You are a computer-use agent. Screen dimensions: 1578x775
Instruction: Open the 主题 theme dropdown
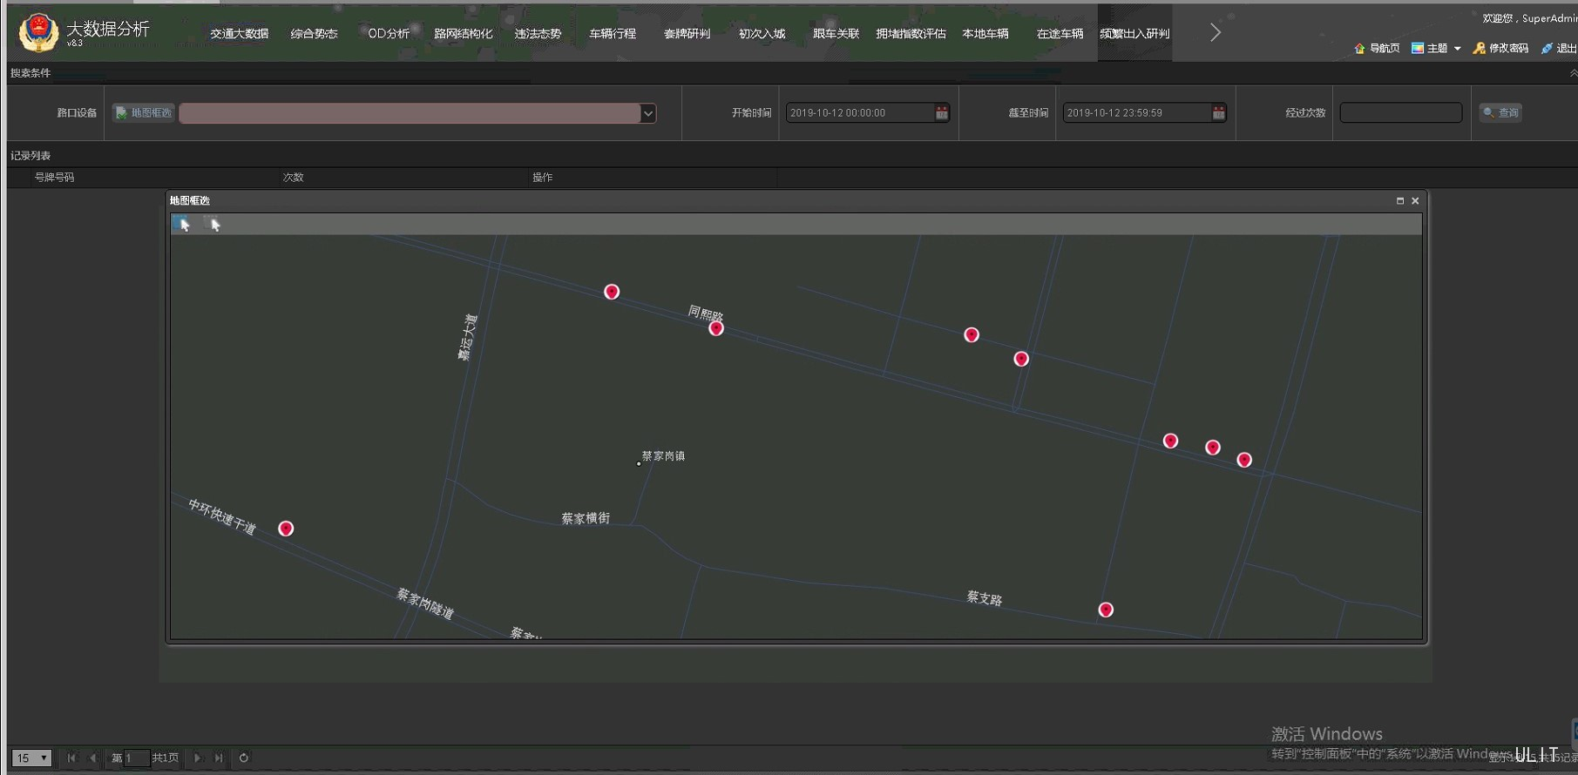(x=1436, y=49)
